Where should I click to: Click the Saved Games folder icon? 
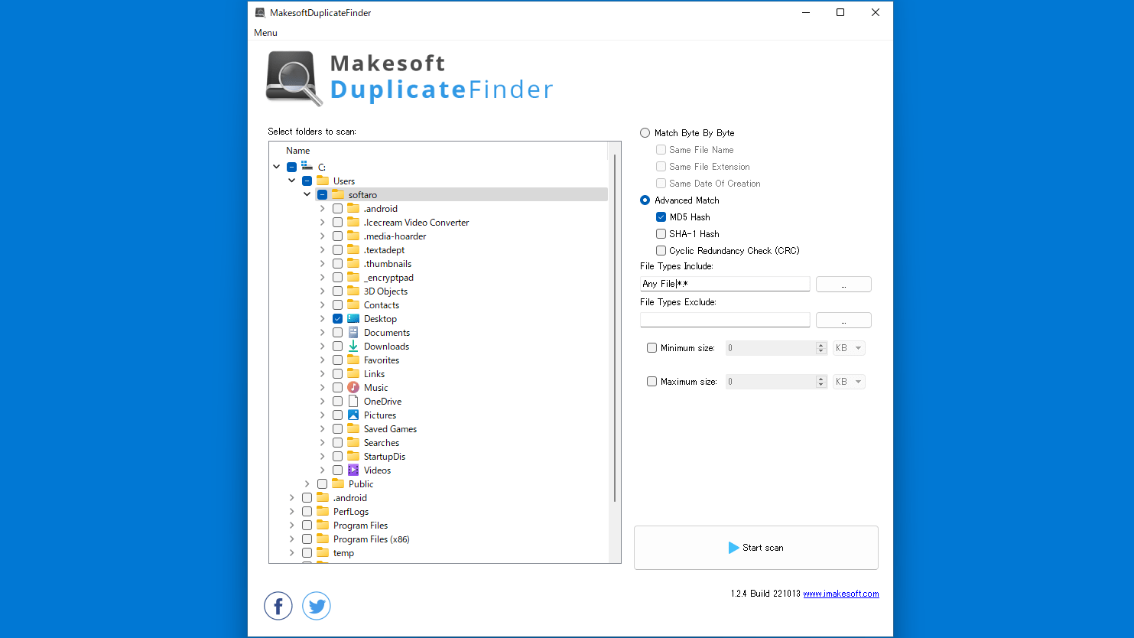(x=353, y=428)
